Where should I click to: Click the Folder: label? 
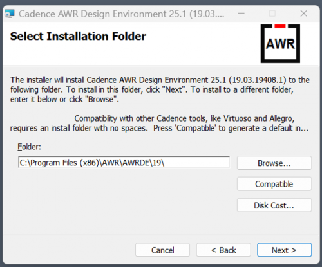(x=29, y=147)
